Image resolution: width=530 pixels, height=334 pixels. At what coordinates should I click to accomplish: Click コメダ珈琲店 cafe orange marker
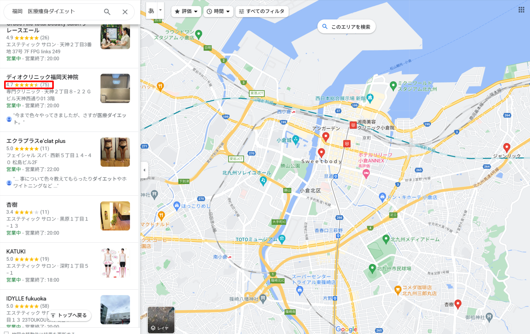(398, 290)
